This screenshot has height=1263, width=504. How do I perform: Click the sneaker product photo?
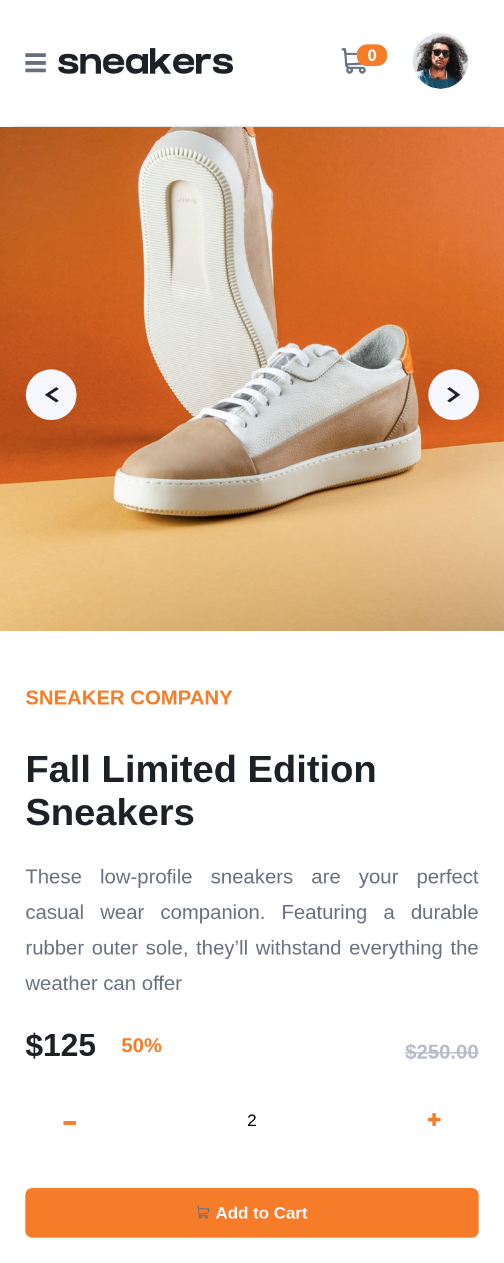(252, 379)
